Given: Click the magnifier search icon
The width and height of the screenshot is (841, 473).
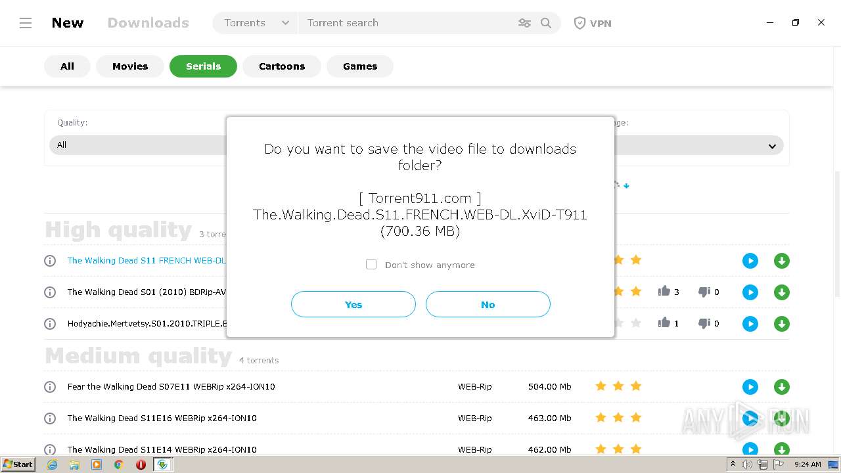Looking at the screenshot, I should coord(546,23).
